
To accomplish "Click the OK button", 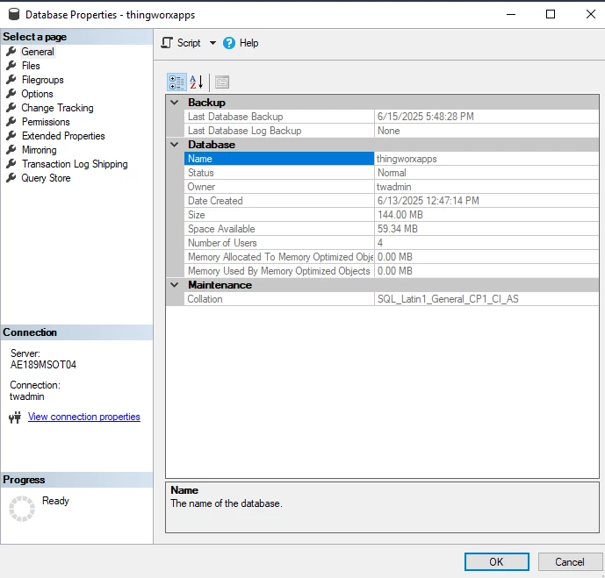I will [497, 562].
